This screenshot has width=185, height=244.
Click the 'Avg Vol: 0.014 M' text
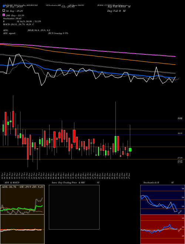coord(119,6)
